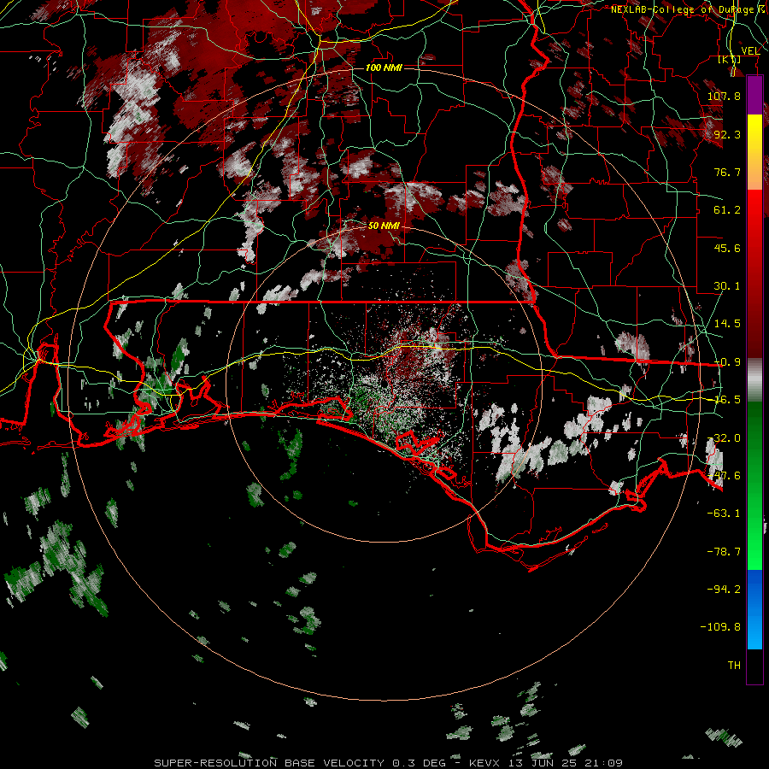
Task: Click the NEXLAB-College of DuPage label
Action: point(684,9)
